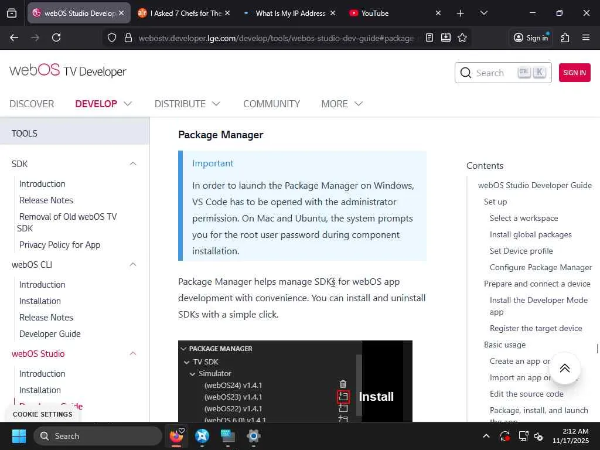This screenshot has height=450, width=600.
Task: Close the YouTube tab
Action: click(x=438, y=13)
